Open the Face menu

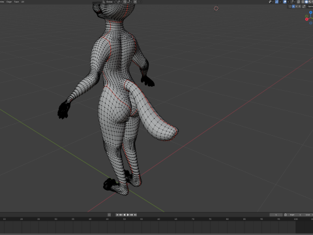(x=16, y=1)
